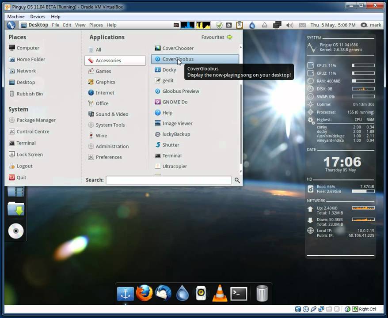The width and height of the screenshot is (388, 318).
Task: Click the search magnifier icon
Action: tap(237, 180)
